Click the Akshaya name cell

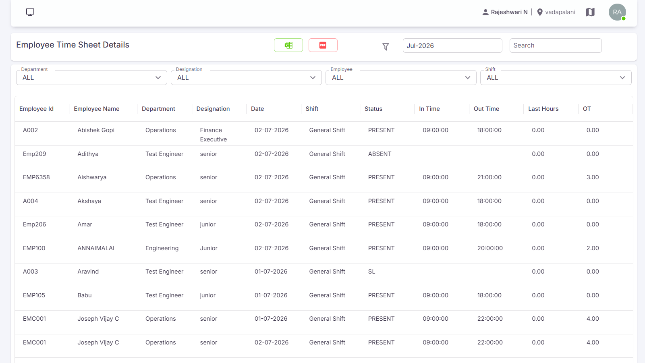tap(89, 201)
